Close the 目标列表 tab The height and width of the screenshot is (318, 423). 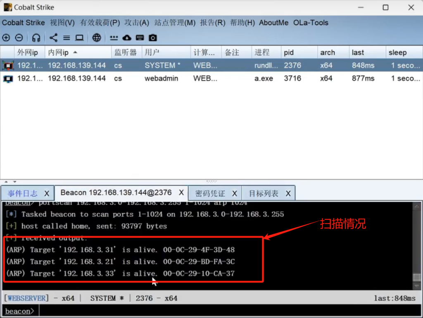(288, 193)
